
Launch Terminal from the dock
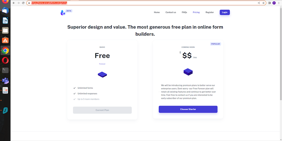(5, 70)
